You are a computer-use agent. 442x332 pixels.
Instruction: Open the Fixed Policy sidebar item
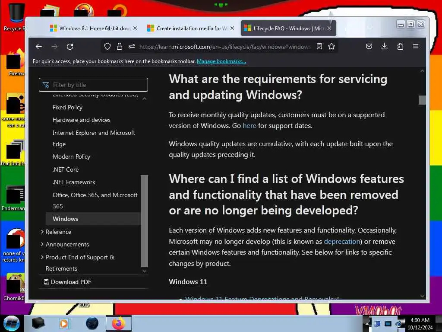pos(68,107)
